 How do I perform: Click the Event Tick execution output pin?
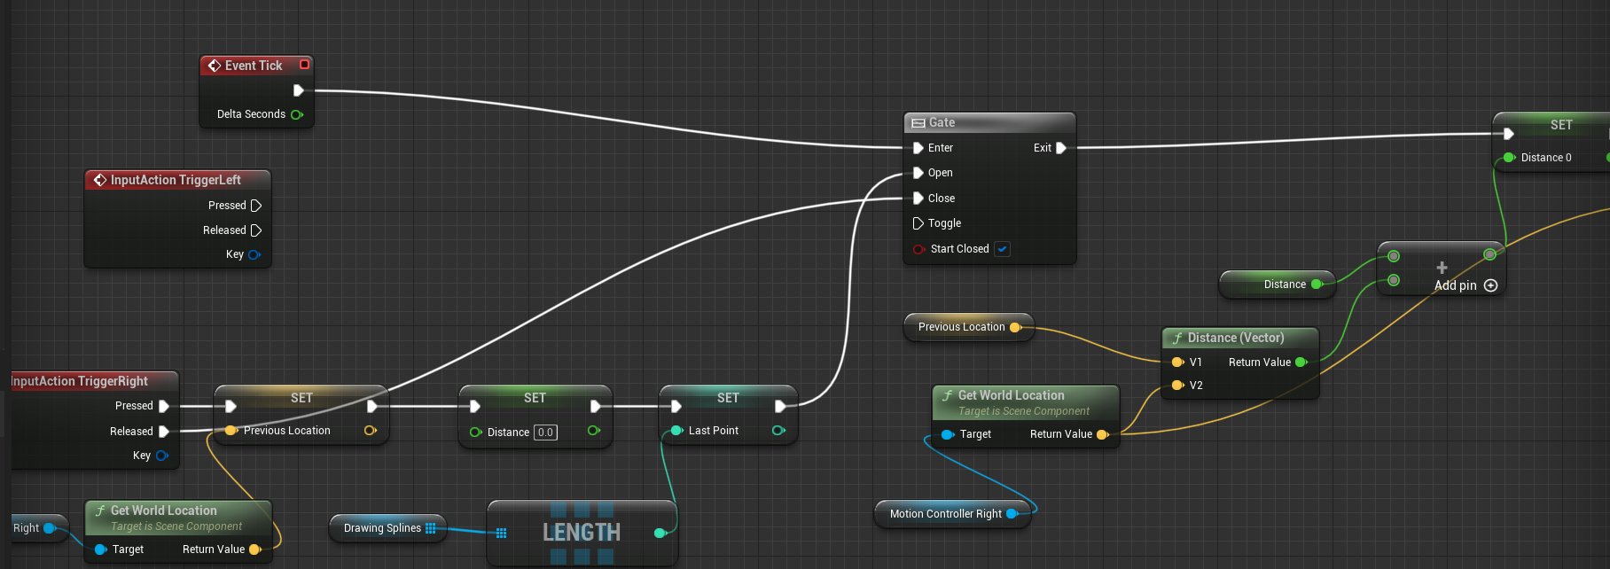[x=299, y=90]
